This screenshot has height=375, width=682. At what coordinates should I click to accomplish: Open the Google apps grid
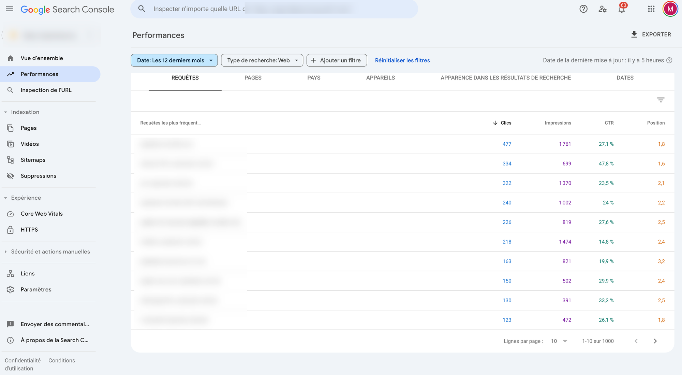(x=651, y=9)
